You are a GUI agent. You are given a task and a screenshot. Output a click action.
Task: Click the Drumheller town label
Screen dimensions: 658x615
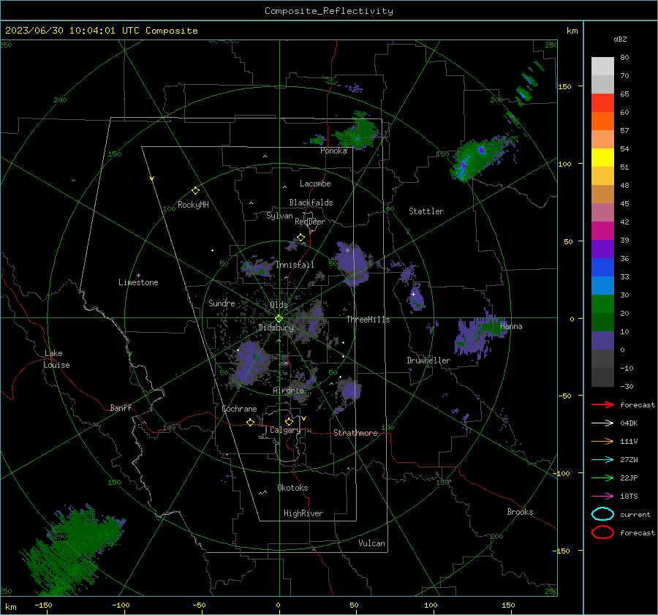click(x=428, y=361)
